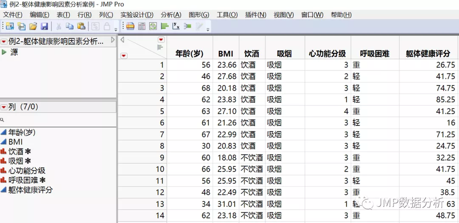This screenshot has height=223, width=459.
Task: Click the New Script toolbar icon
Action: (22, 26)
